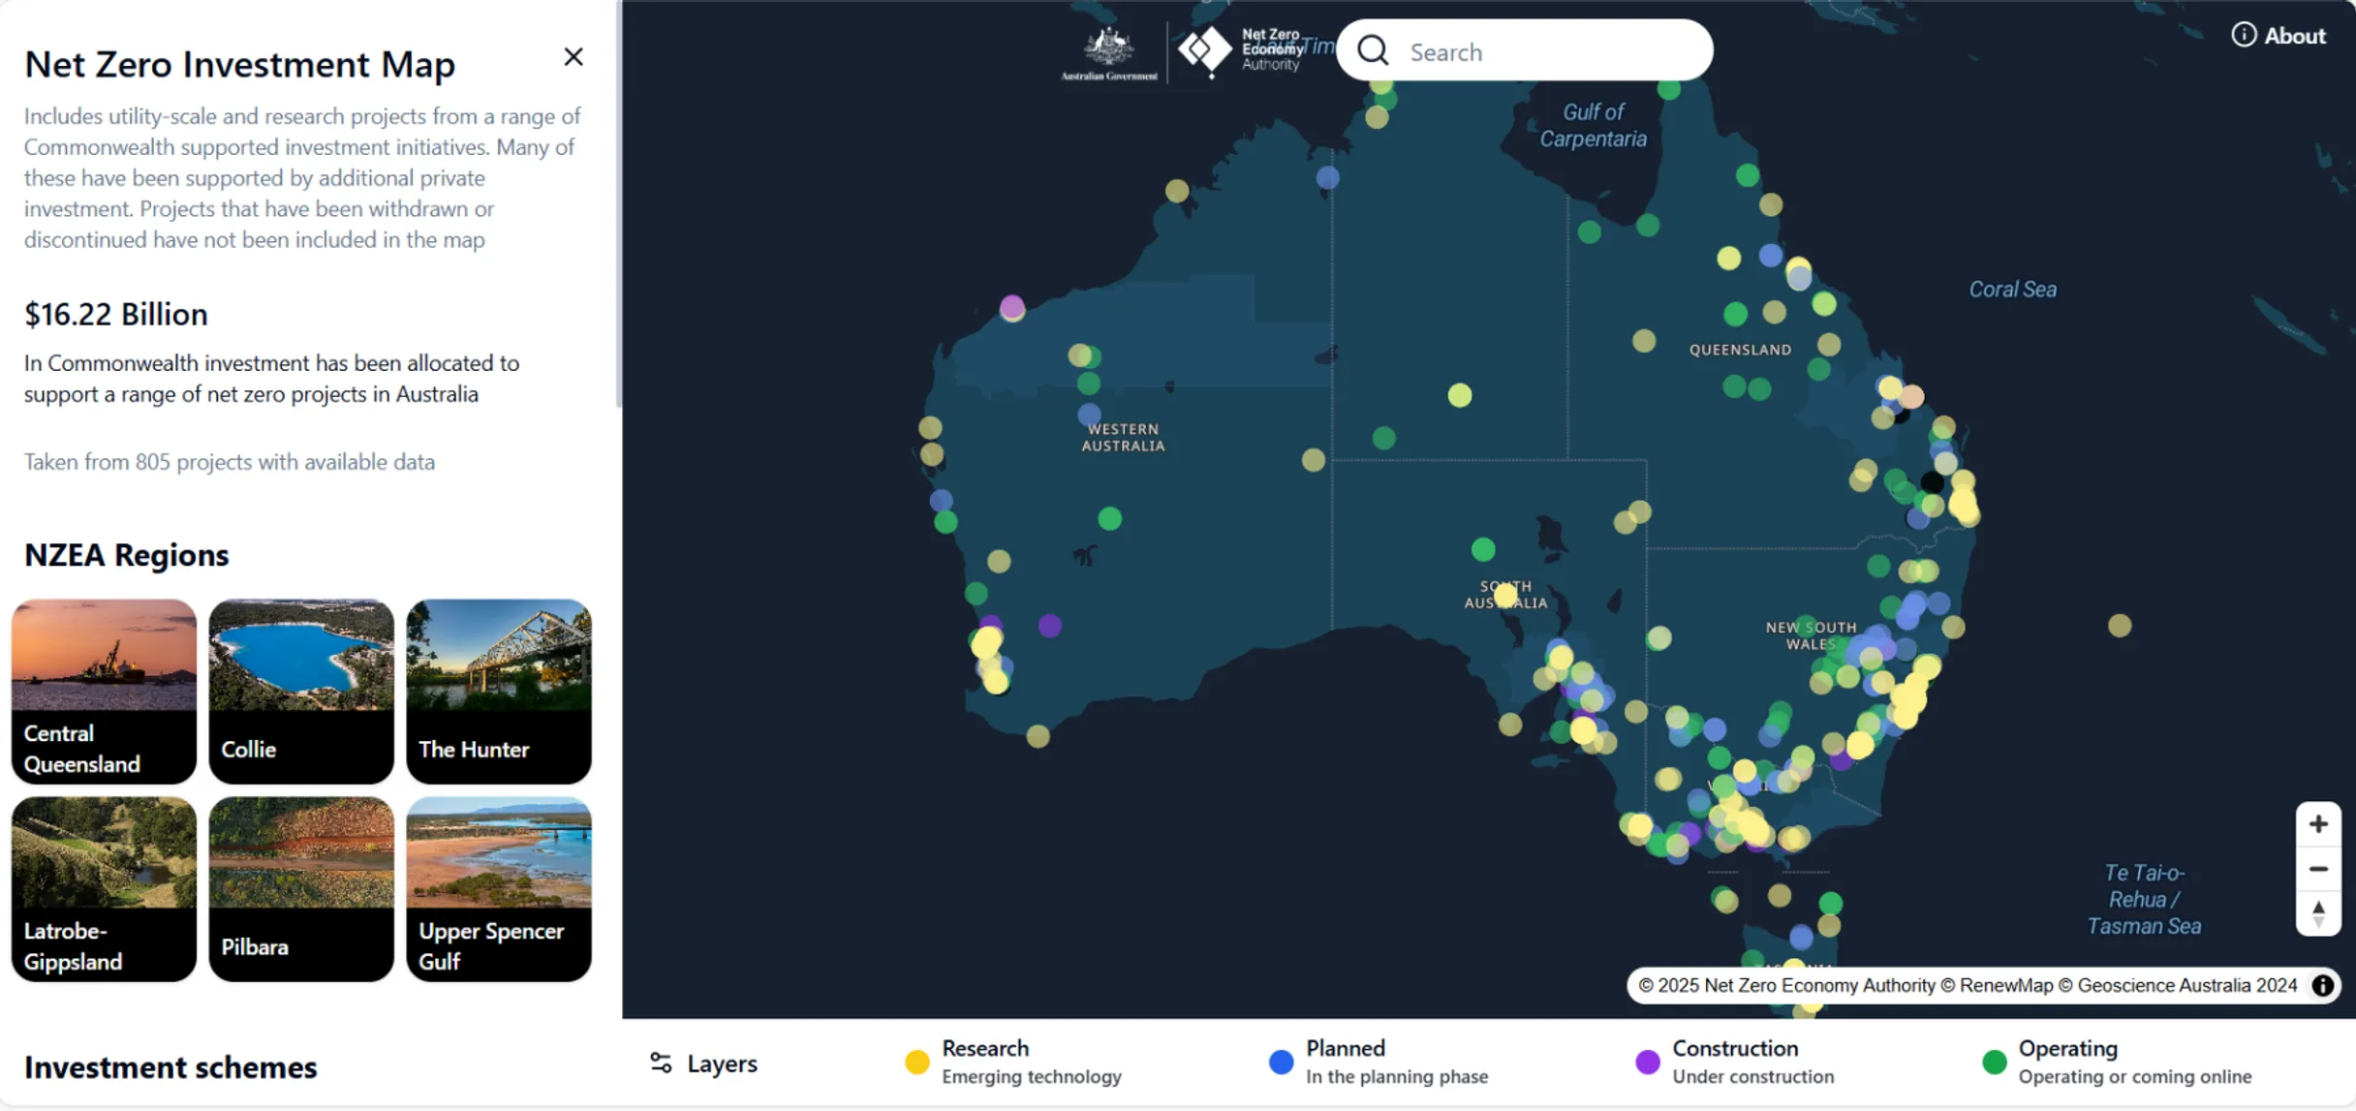Toggle the Planned legend marker
This screenshot has width=2356, height=1111.
(1281, 1062)
